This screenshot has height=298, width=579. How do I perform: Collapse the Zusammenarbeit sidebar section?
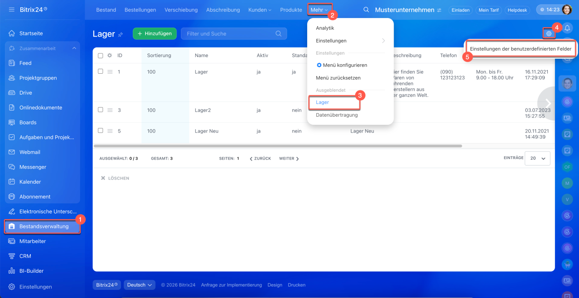coord(74,48)
